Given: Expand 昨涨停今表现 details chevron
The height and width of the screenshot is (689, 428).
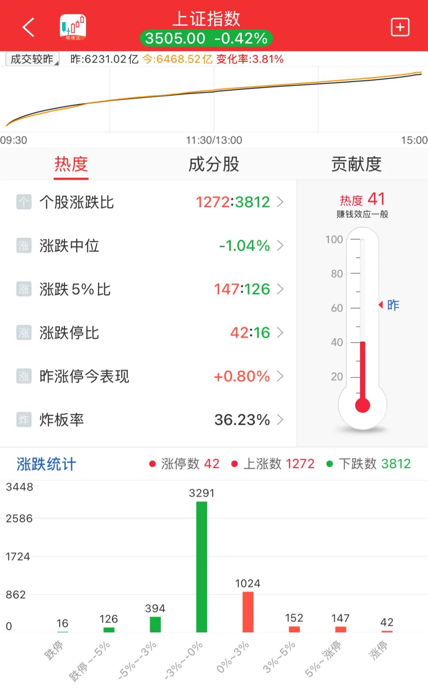Looking at the screenshot, I should pyautogui.click(x=280, y=376).
